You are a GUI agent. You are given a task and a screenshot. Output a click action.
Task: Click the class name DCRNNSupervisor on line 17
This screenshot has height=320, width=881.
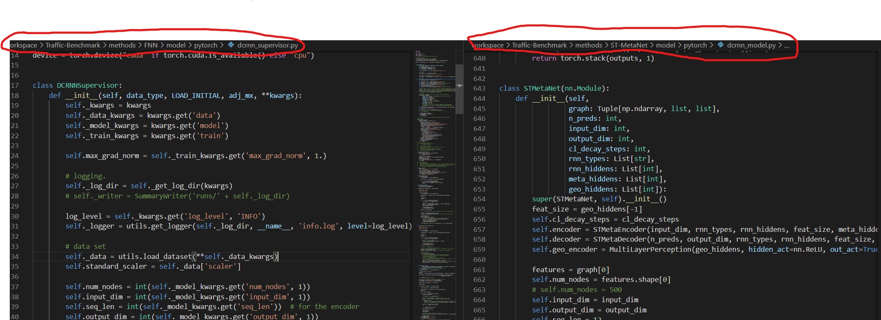[x=88, y=85]
